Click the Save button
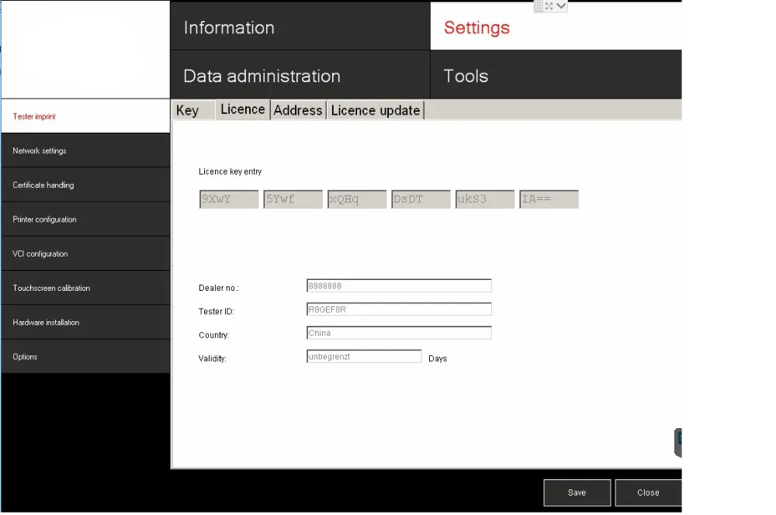Image resolution: width=776 pixels, height=515 pixels. coord(577,493)
